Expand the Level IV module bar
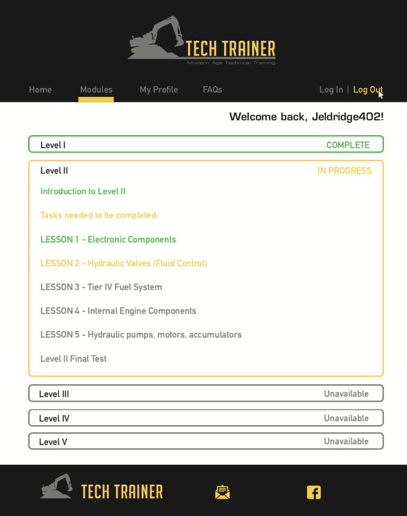Image resolution: width=407 pixels, height=516 pixels. [206, 418]
